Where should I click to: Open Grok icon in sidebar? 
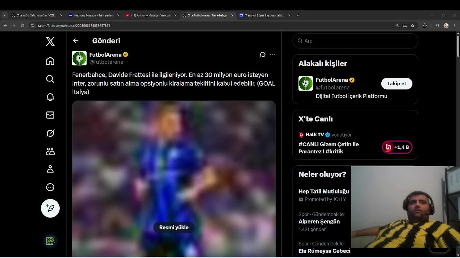click(x=50, y=133)
